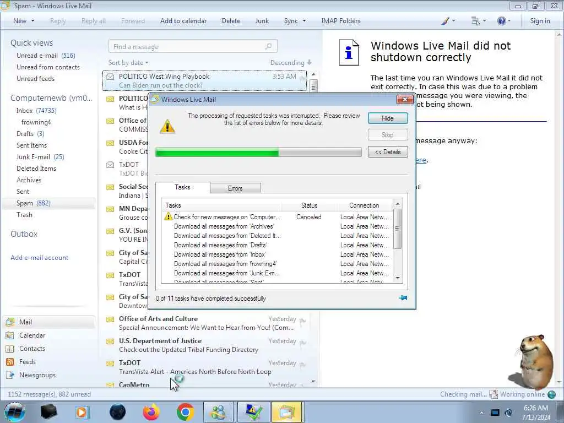The height and width of the screenshot is (423, 564).
Task: Click the opened envelope icon next to the TxDOT Bid message
Action: click(110, 165)
